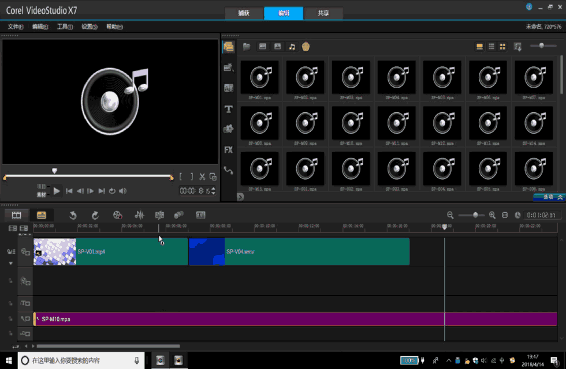Expand ripple editing options arrow below lock

click(x=11, y=263)
